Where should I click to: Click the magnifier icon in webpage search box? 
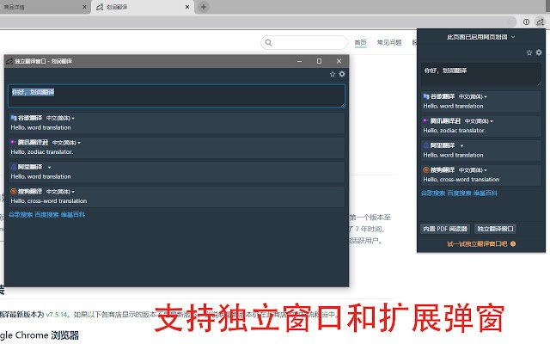point(269,43)
